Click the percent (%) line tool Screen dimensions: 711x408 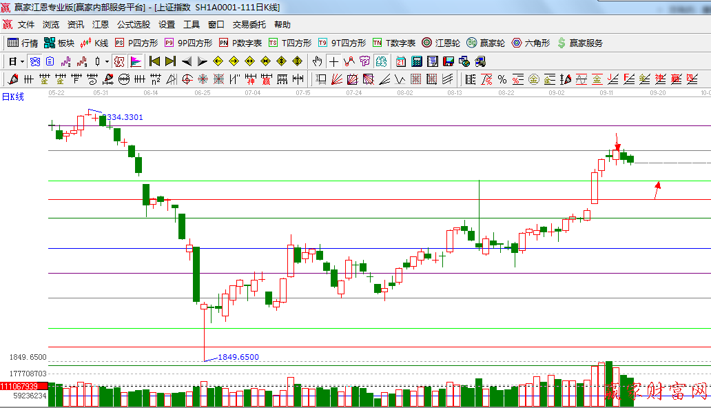click(502, 79)
